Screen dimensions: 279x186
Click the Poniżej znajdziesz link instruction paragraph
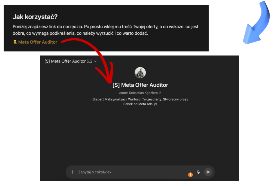point(105,30)
